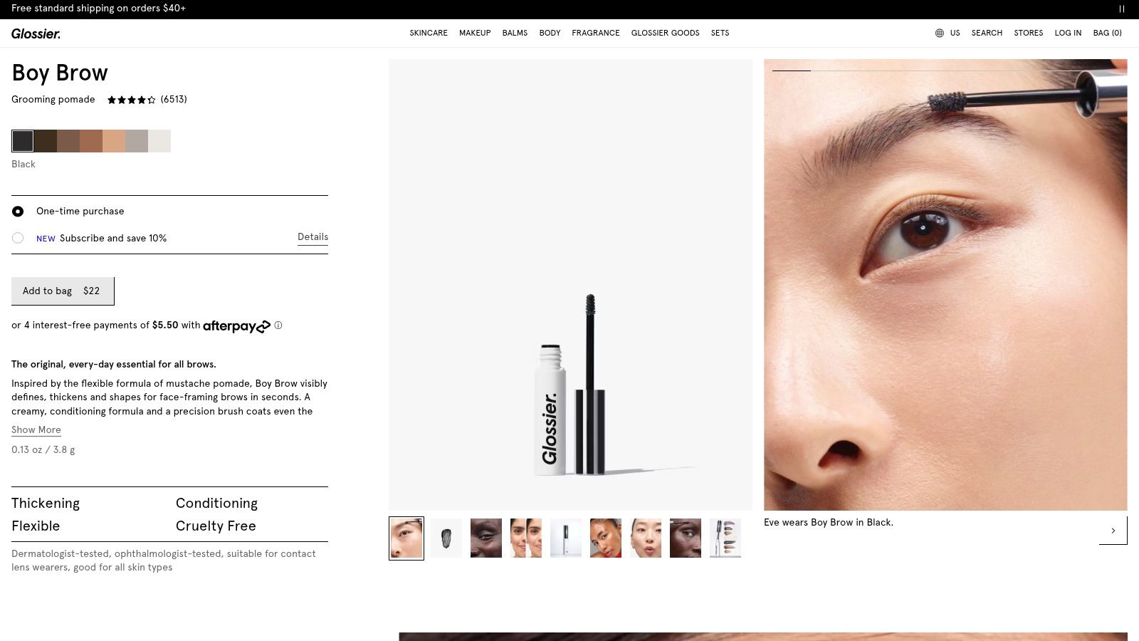Click the free shipping announcement text

[98, 9]
